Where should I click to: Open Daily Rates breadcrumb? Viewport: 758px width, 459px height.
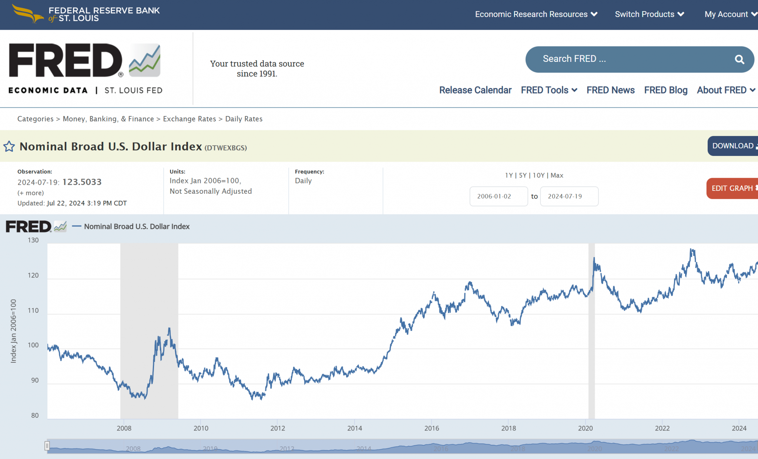(244, 119)
